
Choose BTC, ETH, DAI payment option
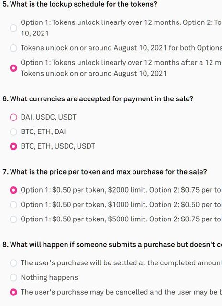pyautogui.click(x=13, y=132)
